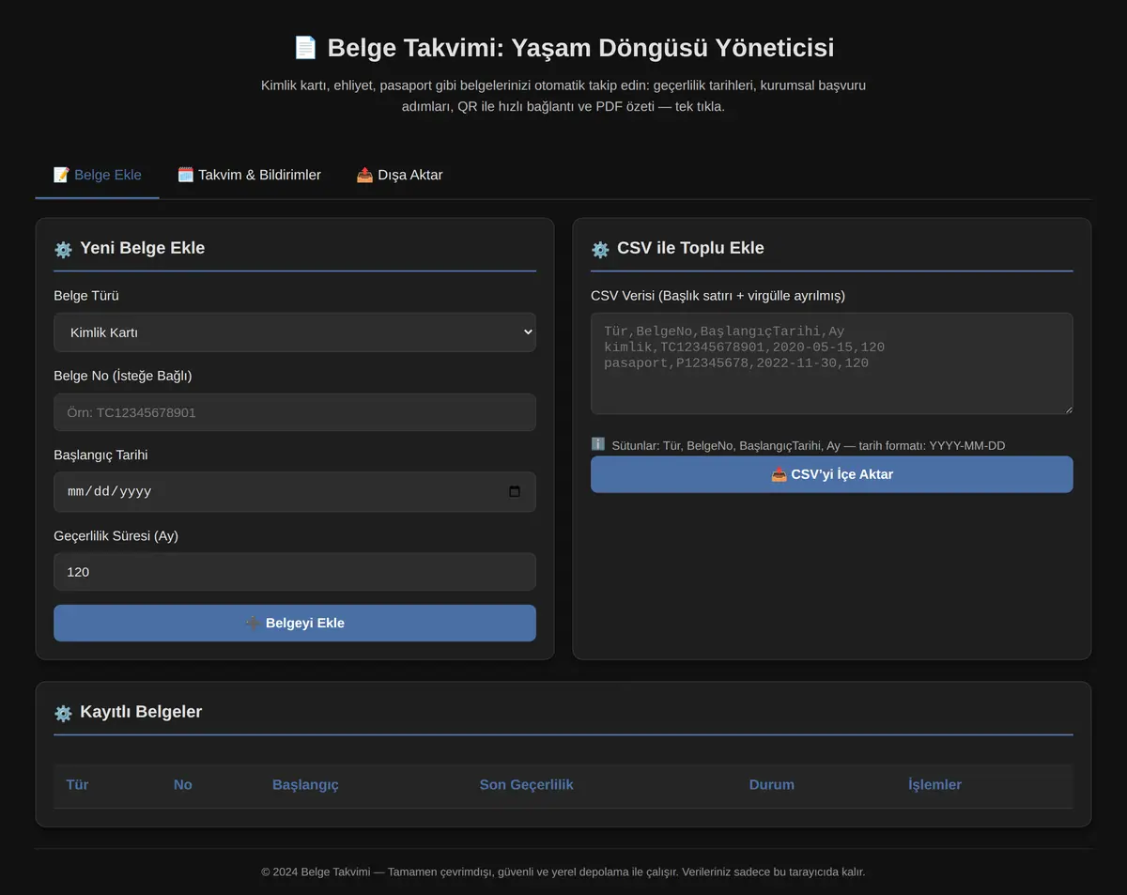Click the CSV'yi İçe Aktar button

[x=831, y=474]
